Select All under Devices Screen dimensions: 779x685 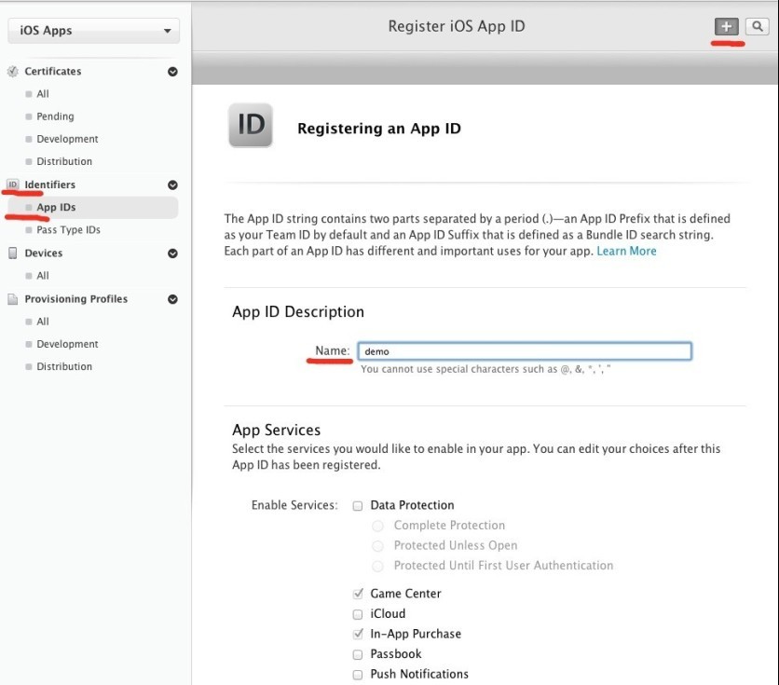(43, 276)
